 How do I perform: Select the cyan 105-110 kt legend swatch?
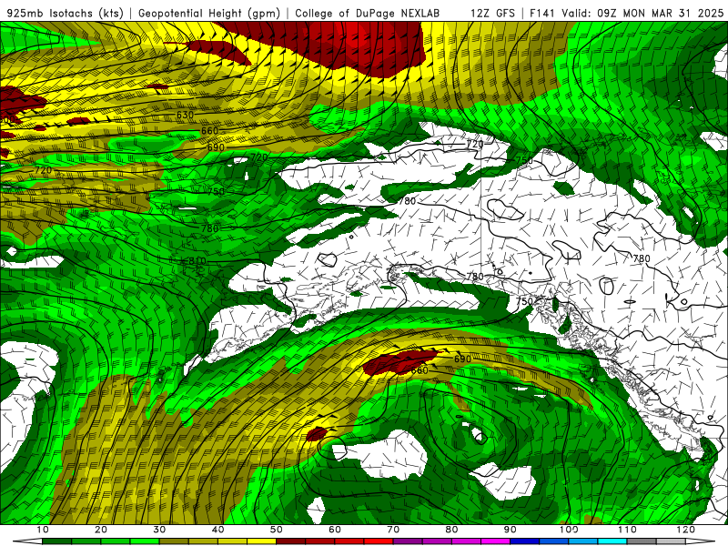coord(612,541)
